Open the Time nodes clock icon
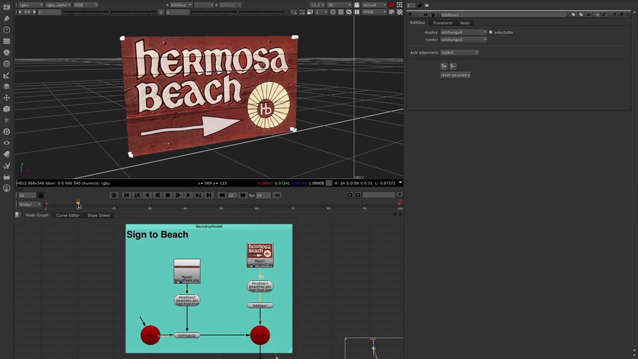 (7, 30)
